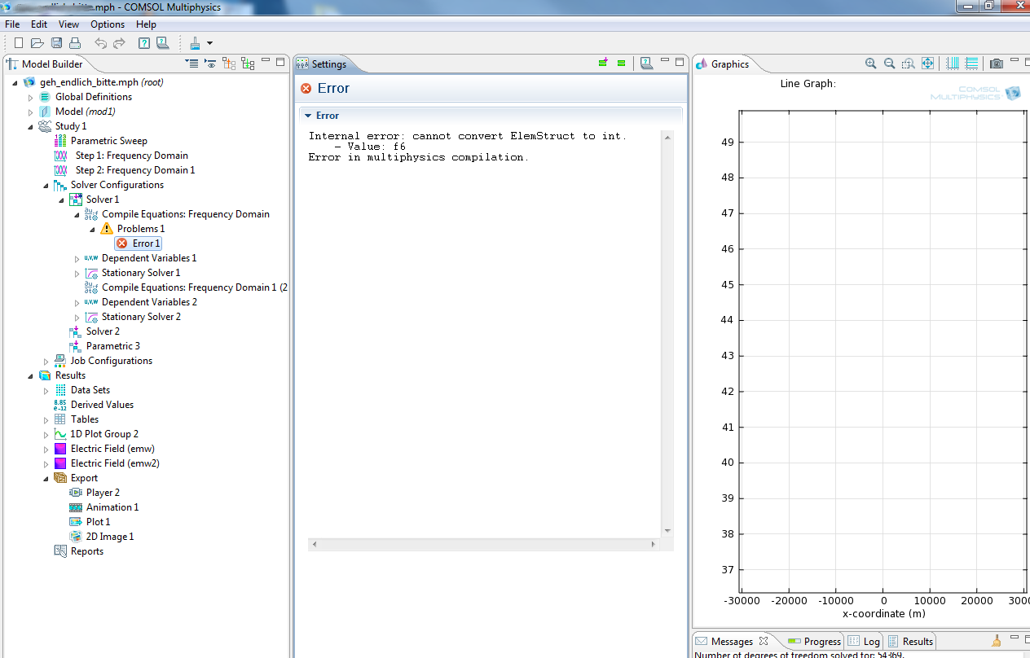Click Model Builder list view menu icon
The image size is (1030, 658).
pyautogui.click(x=192, y=63)
